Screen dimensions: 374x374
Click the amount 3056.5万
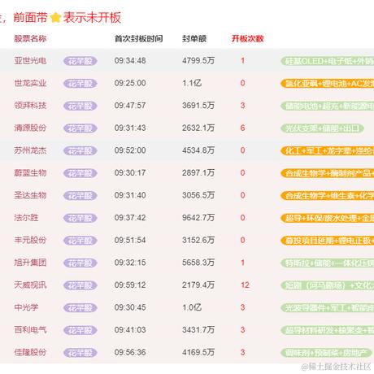[x=198, y=195]
